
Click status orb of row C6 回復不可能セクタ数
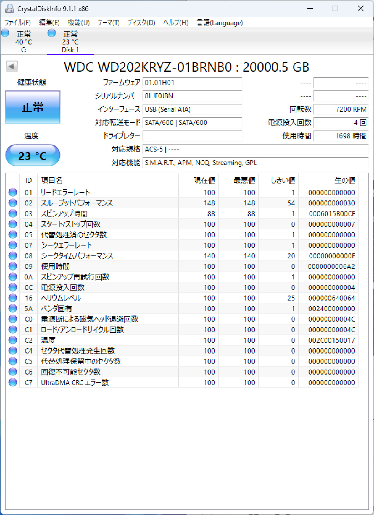(x=13, y=372)
